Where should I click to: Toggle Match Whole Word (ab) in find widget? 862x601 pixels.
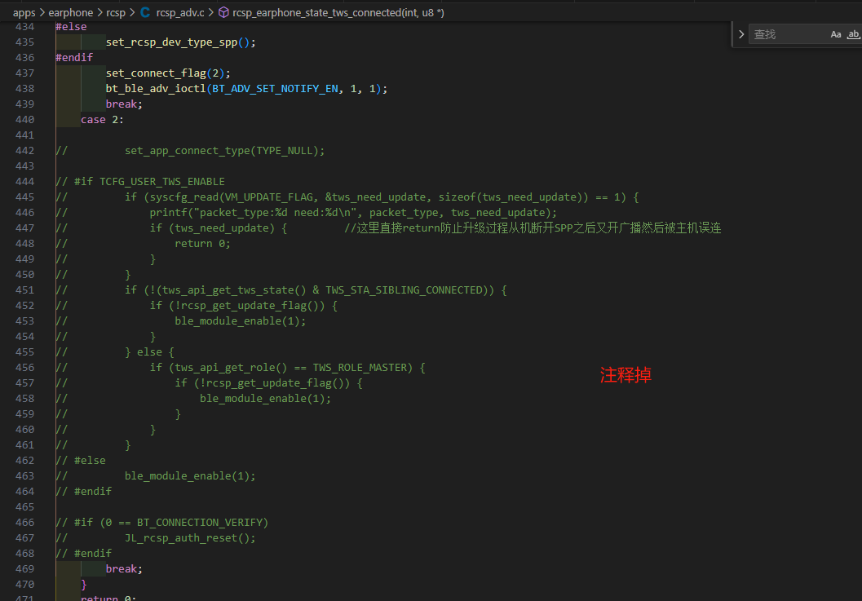click(x=853, y=34)
